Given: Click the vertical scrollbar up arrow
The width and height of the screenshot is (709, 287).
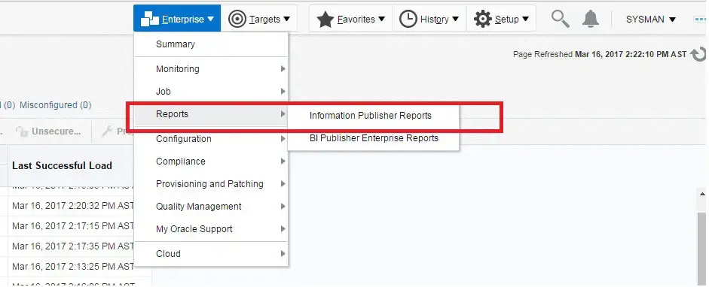Looking at the screenshot, I should [x=702, y=194].
